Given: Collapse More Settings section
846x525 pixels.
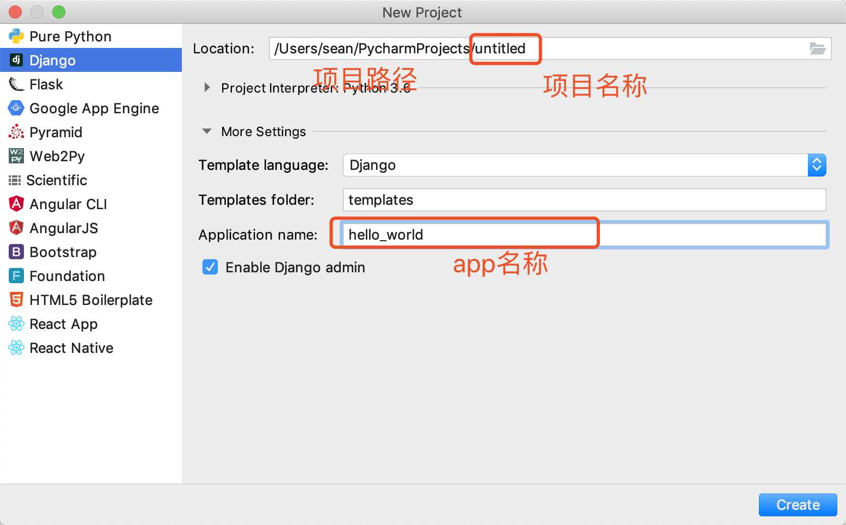Looking at the screenshot, I should pyautogui.click(x=207, y=131).
